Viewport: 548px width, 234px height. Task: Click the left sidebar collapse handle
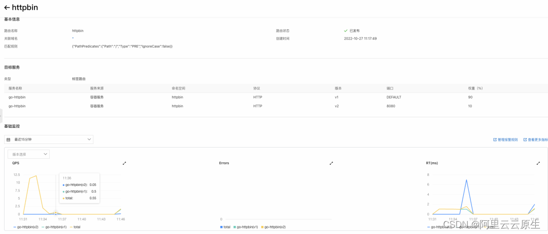(x=2, y=116)
